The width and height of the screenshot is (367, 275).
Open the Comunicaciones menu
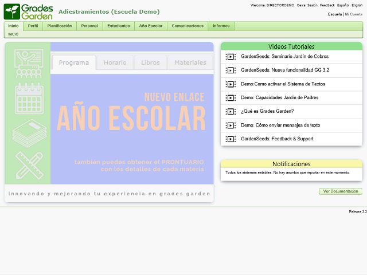click(x=188, y=26)
